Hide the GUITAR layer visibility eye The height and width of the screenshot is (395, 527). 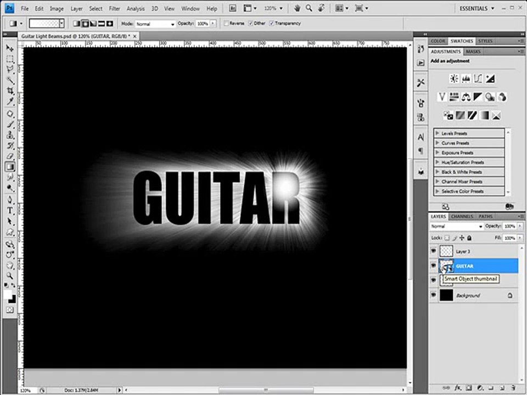point(434,266)
